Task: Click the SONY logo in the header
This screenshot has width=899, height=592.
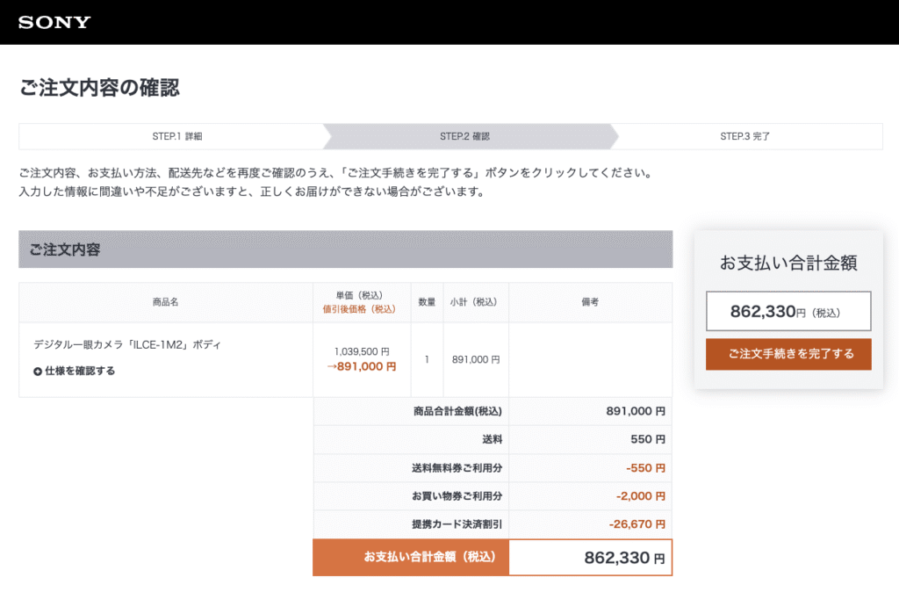Action: [x=54, y=22]
